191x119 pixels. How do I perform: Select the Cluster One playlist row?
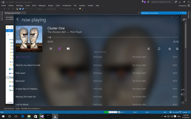pos(96,57)
